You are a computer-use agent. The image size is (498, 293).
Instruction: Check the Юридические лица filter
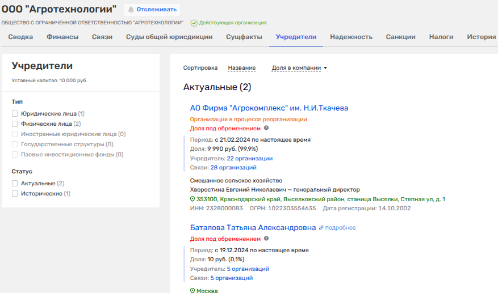(15, 114)
